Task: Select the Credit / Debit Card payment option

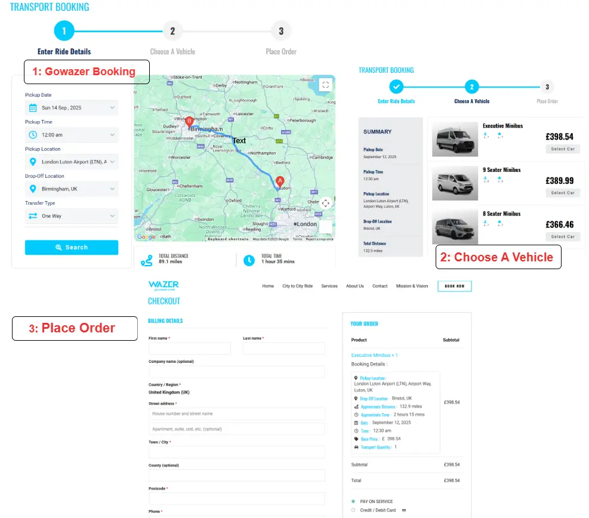Action: click(x=353, y=510)
